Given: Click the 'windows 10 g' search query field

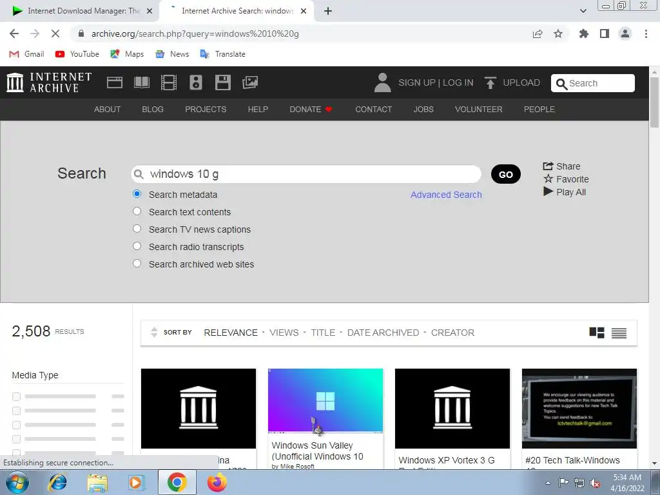Looking at the screenshot, I should click(306, 174).
